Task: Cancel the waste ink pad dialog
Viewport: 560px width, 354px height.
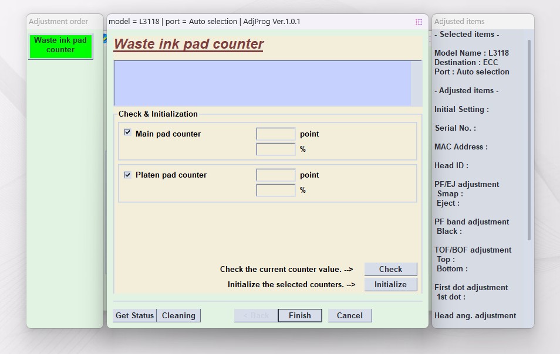Action: (x=349, y=315)
